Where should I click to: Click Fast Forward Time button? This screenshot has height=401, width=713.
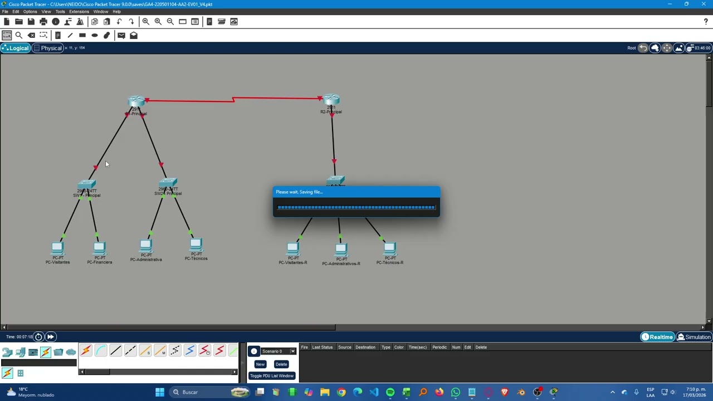pyautogui.click(x=50, y=337)
